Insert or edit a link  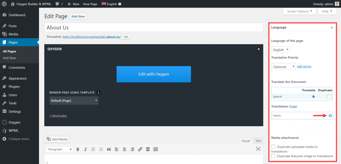point(140,149)
